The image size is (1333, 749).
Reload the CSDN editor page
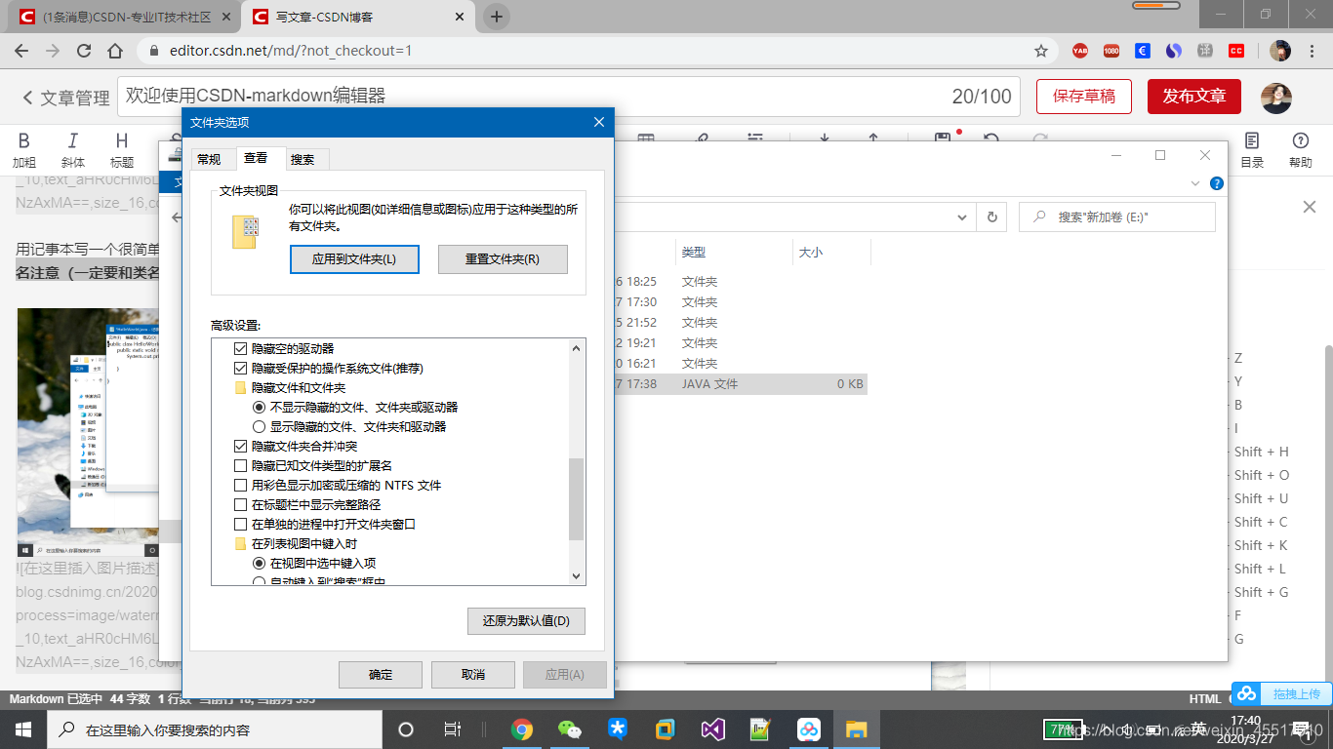coord(84,51)
